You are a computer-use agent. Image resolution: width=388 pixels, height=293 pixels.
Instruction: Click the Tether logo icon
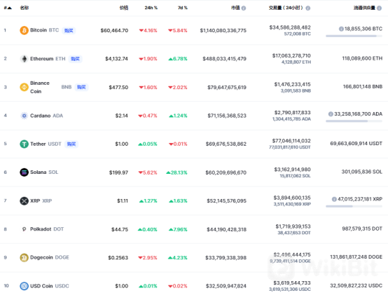(x=24, y=144)
